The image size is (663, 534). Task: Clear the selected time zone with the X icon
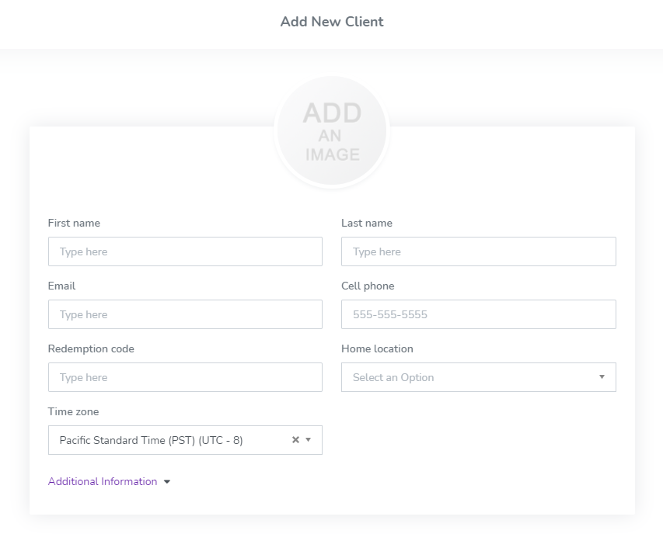click(295, 440)
